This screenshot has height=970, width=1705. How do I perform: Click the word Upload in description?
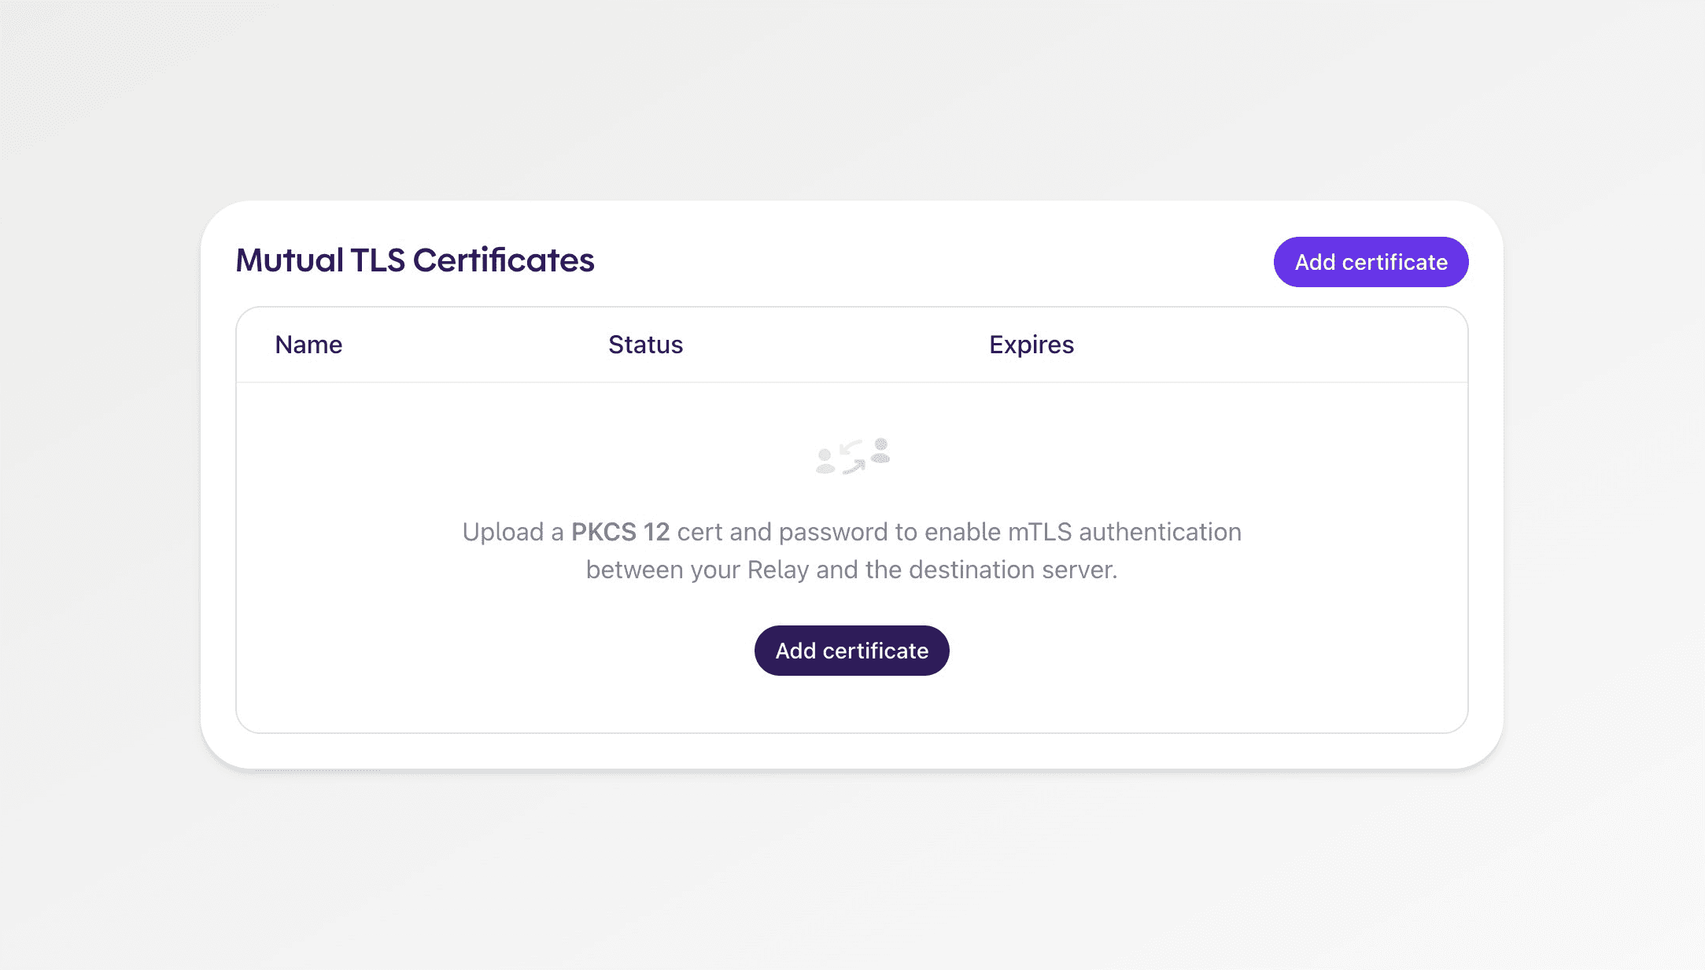tap(503, 532)
